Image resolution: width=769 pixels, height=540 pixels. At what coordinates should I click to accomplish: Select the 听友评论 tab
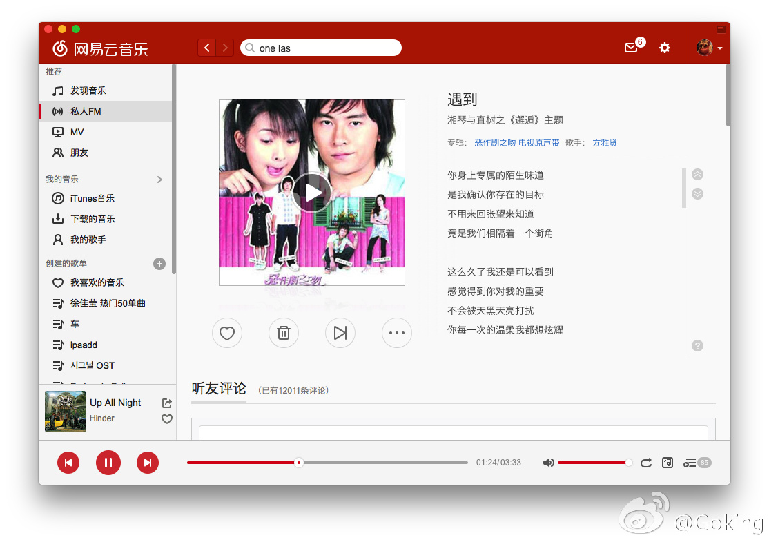[x=219, y=389]
